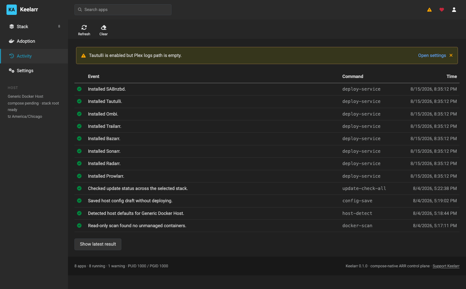Focus the Search apps input field
The height and width of the screenshot is (289, 466).
123,10
